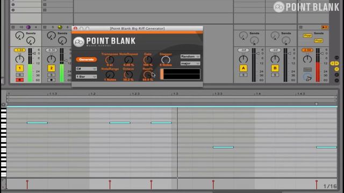Select first MIDI note in piano roll

(x=37, y=123)
